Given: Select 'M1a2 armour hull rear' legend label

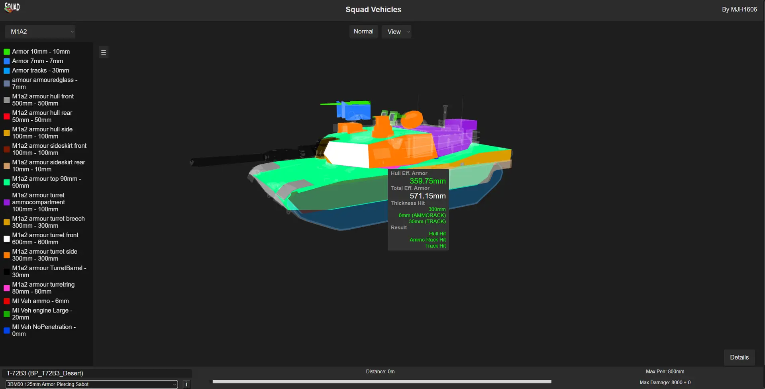Looking at the screenshot, I should pyautogui.click(x=42, y=116).
